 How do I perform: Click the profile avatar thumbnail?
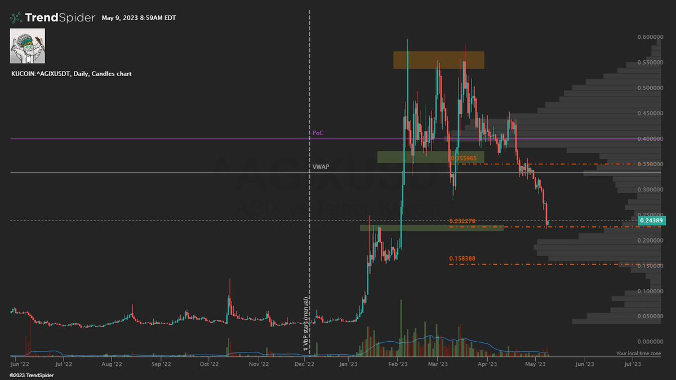tap(28, 46)
